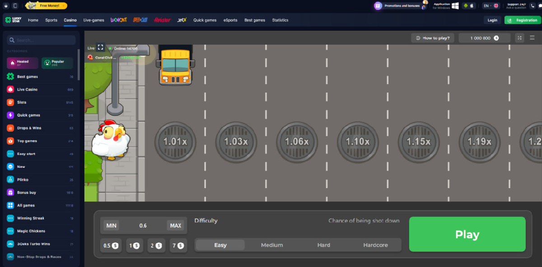Open the Aviator game from navigation bar

pos(162,20)
